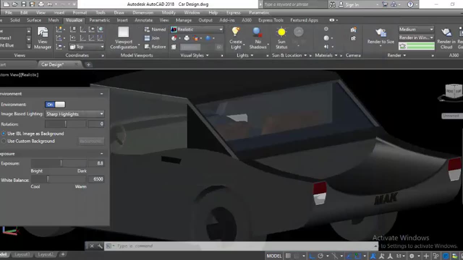Add a new drawing tab with plus
Screen dimensions: 463x260
88,65
